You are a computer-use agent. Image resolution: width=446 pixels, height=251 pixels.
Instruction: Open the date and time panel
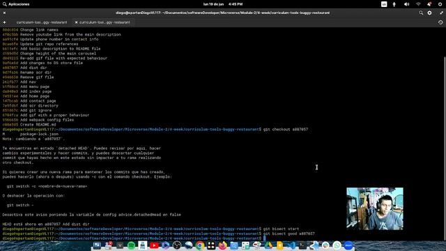[x=223, y=4]
